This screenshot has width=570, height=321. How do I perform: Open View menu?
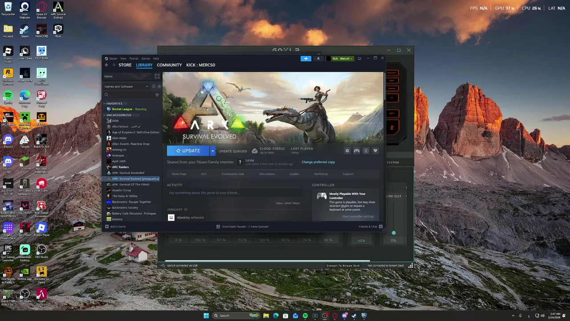click(x=123, y=58)
